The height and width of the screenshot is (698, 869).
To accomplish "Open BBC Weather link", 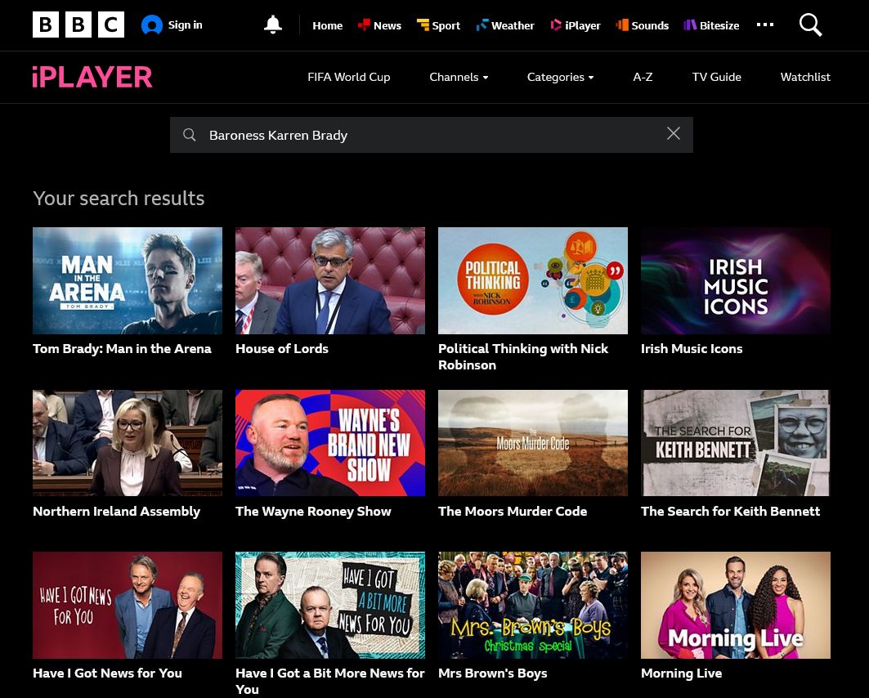I will [505, 25].
